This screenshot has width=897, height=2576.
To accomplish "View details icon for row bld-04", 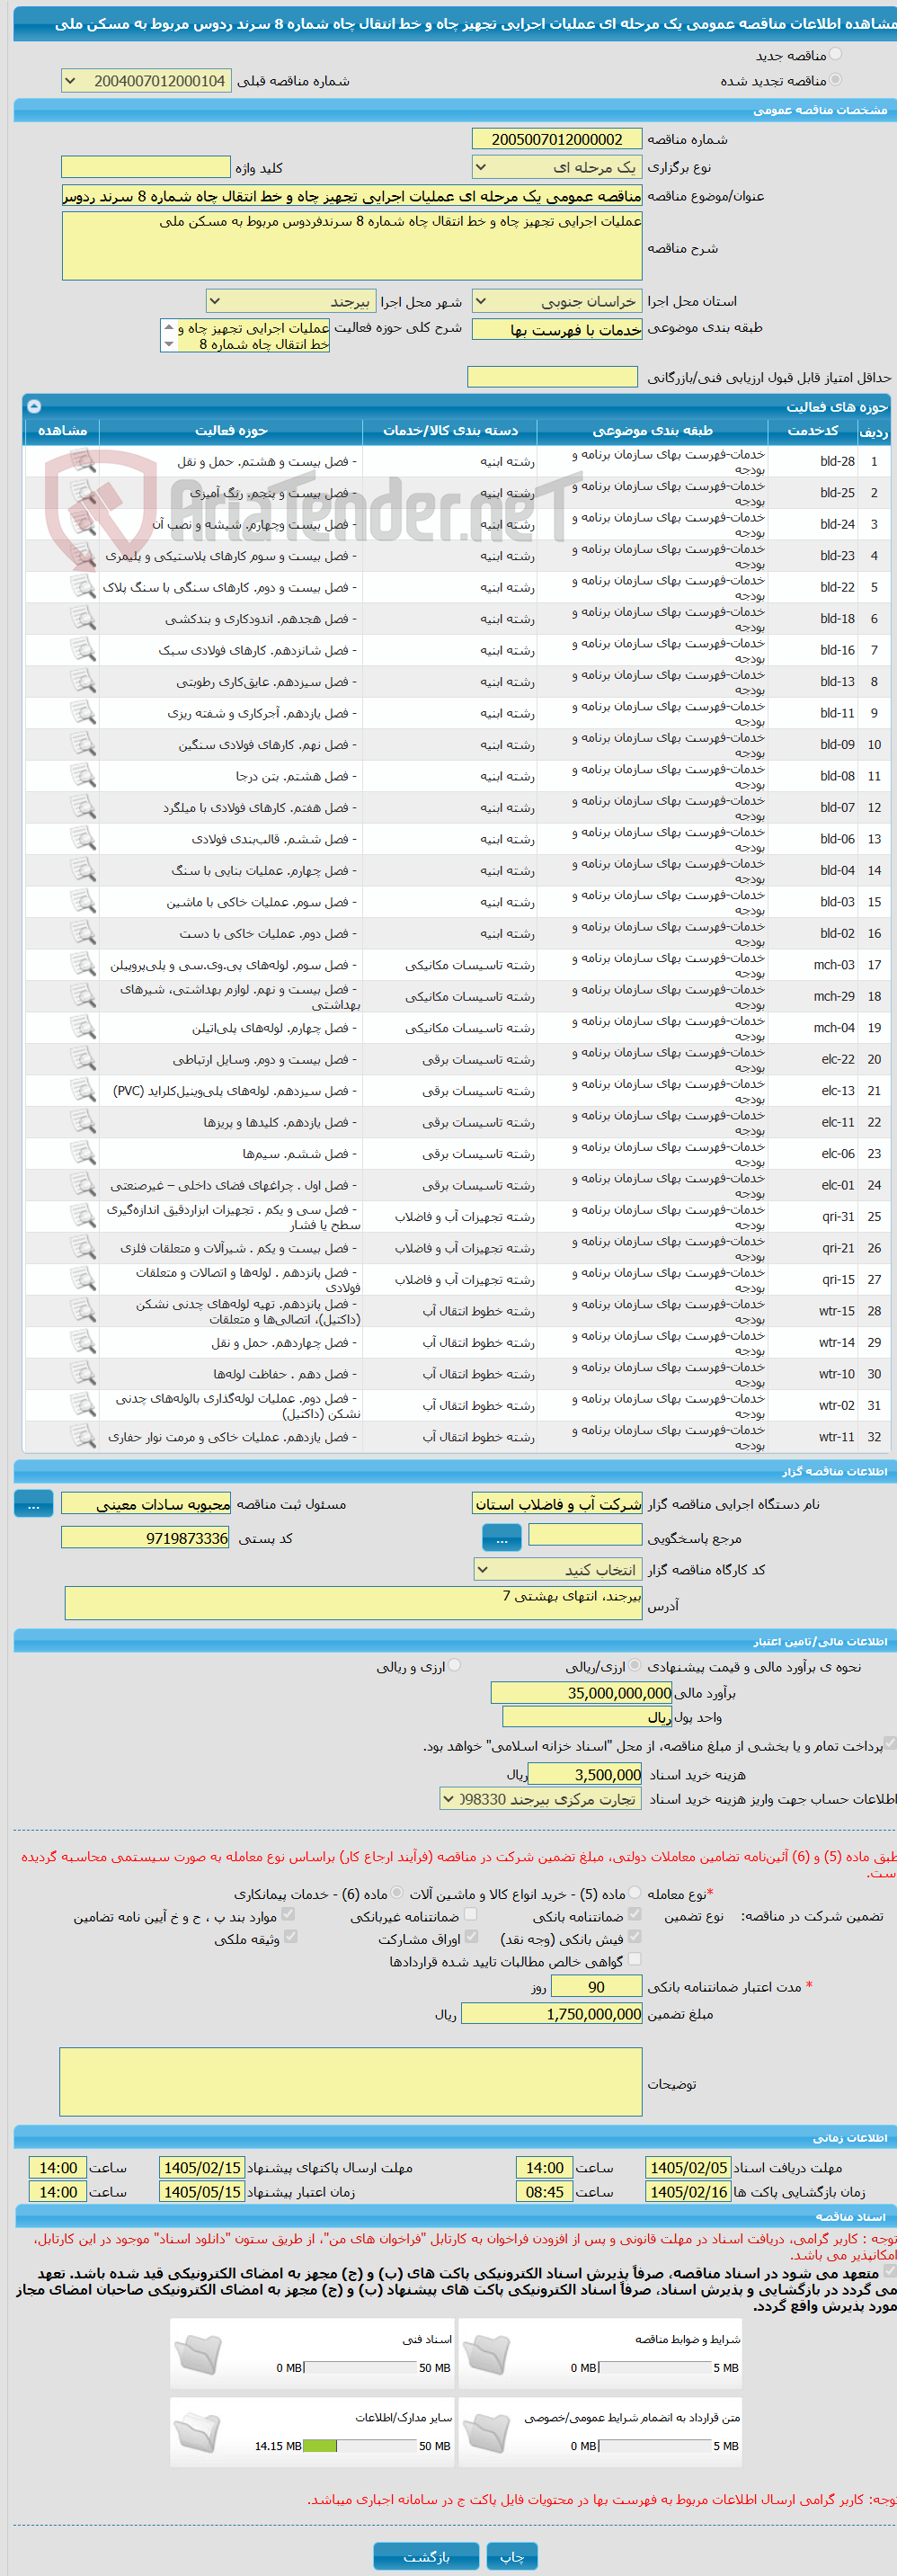I will click(x=83, y=871).
